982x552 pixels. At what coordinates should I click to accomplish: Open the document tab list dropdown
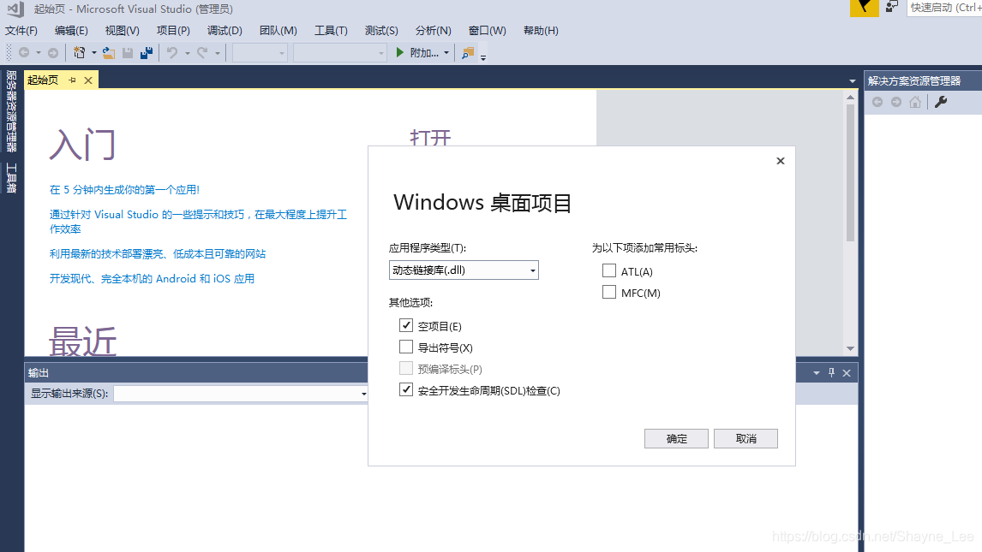coord(853,81)
